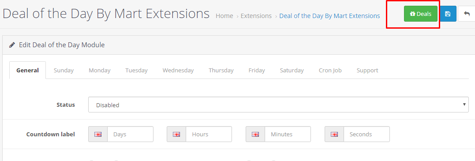Click the flag icon beside Days field
Screen dimensions: 475x161
(98, 135)
